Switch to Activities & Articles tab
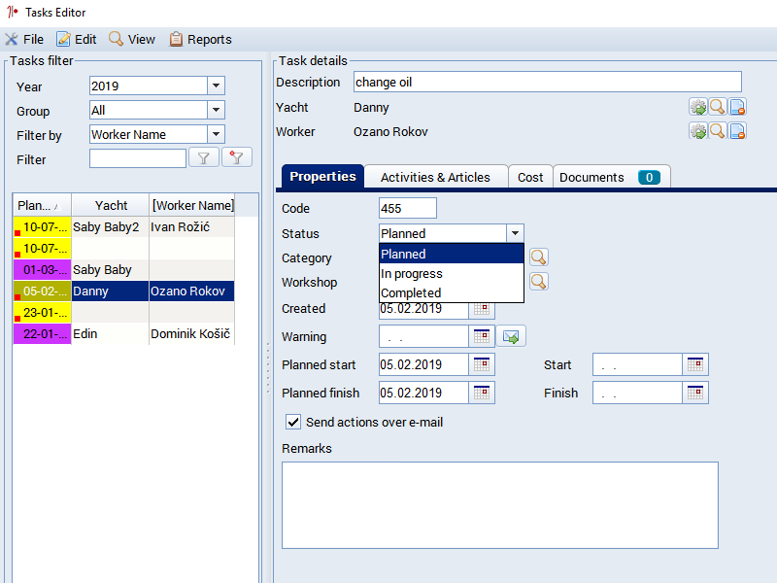The image size is (777, 583). tap(435, 177)
